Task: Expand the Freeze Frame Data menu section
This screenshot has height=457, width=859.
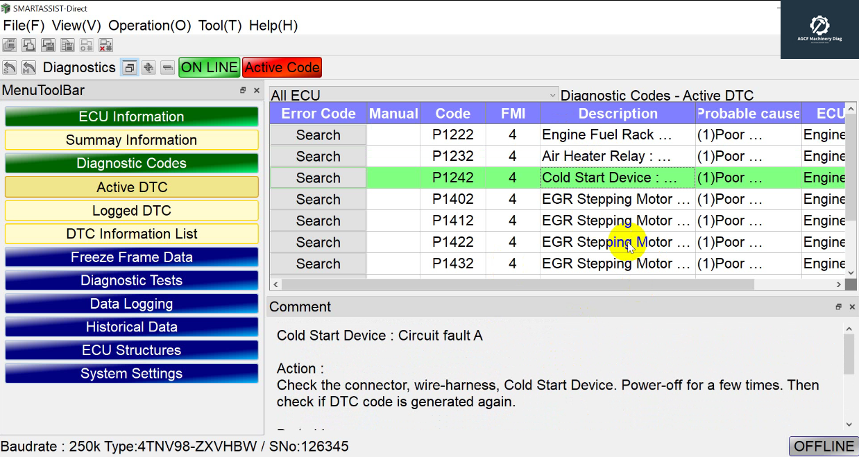Action: click(x=131, y=257)
